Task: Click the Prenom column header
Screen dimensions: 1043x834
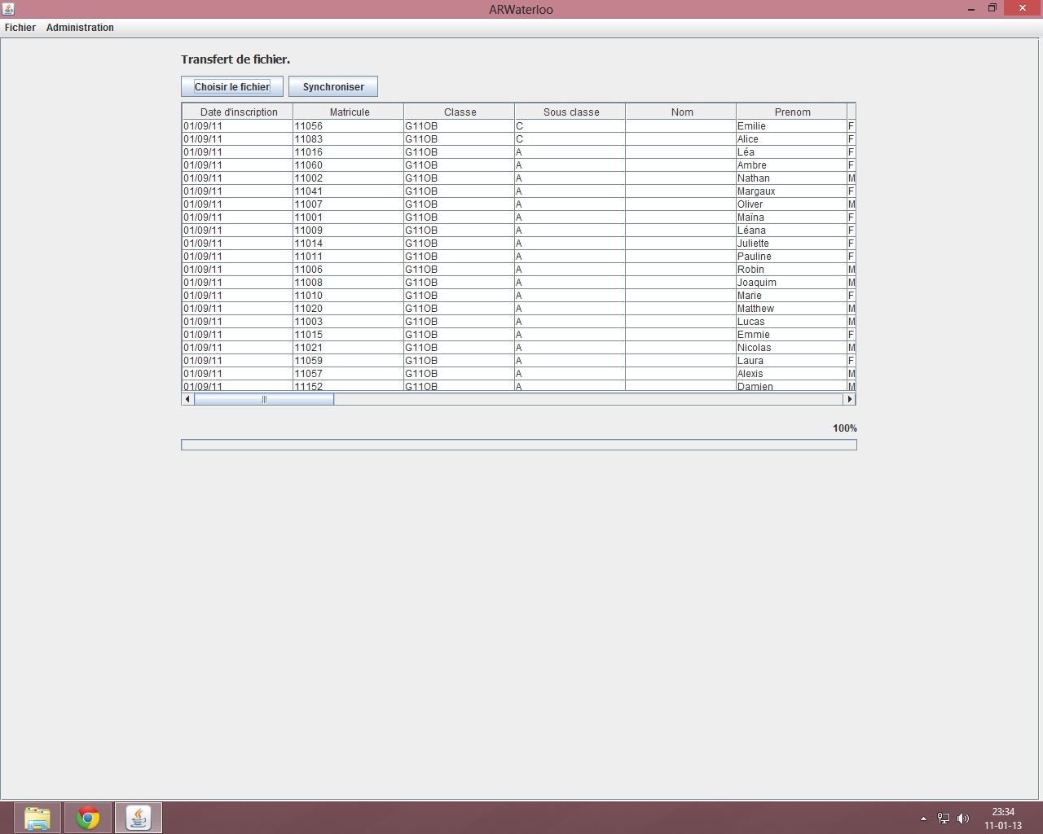Action: 792,112
